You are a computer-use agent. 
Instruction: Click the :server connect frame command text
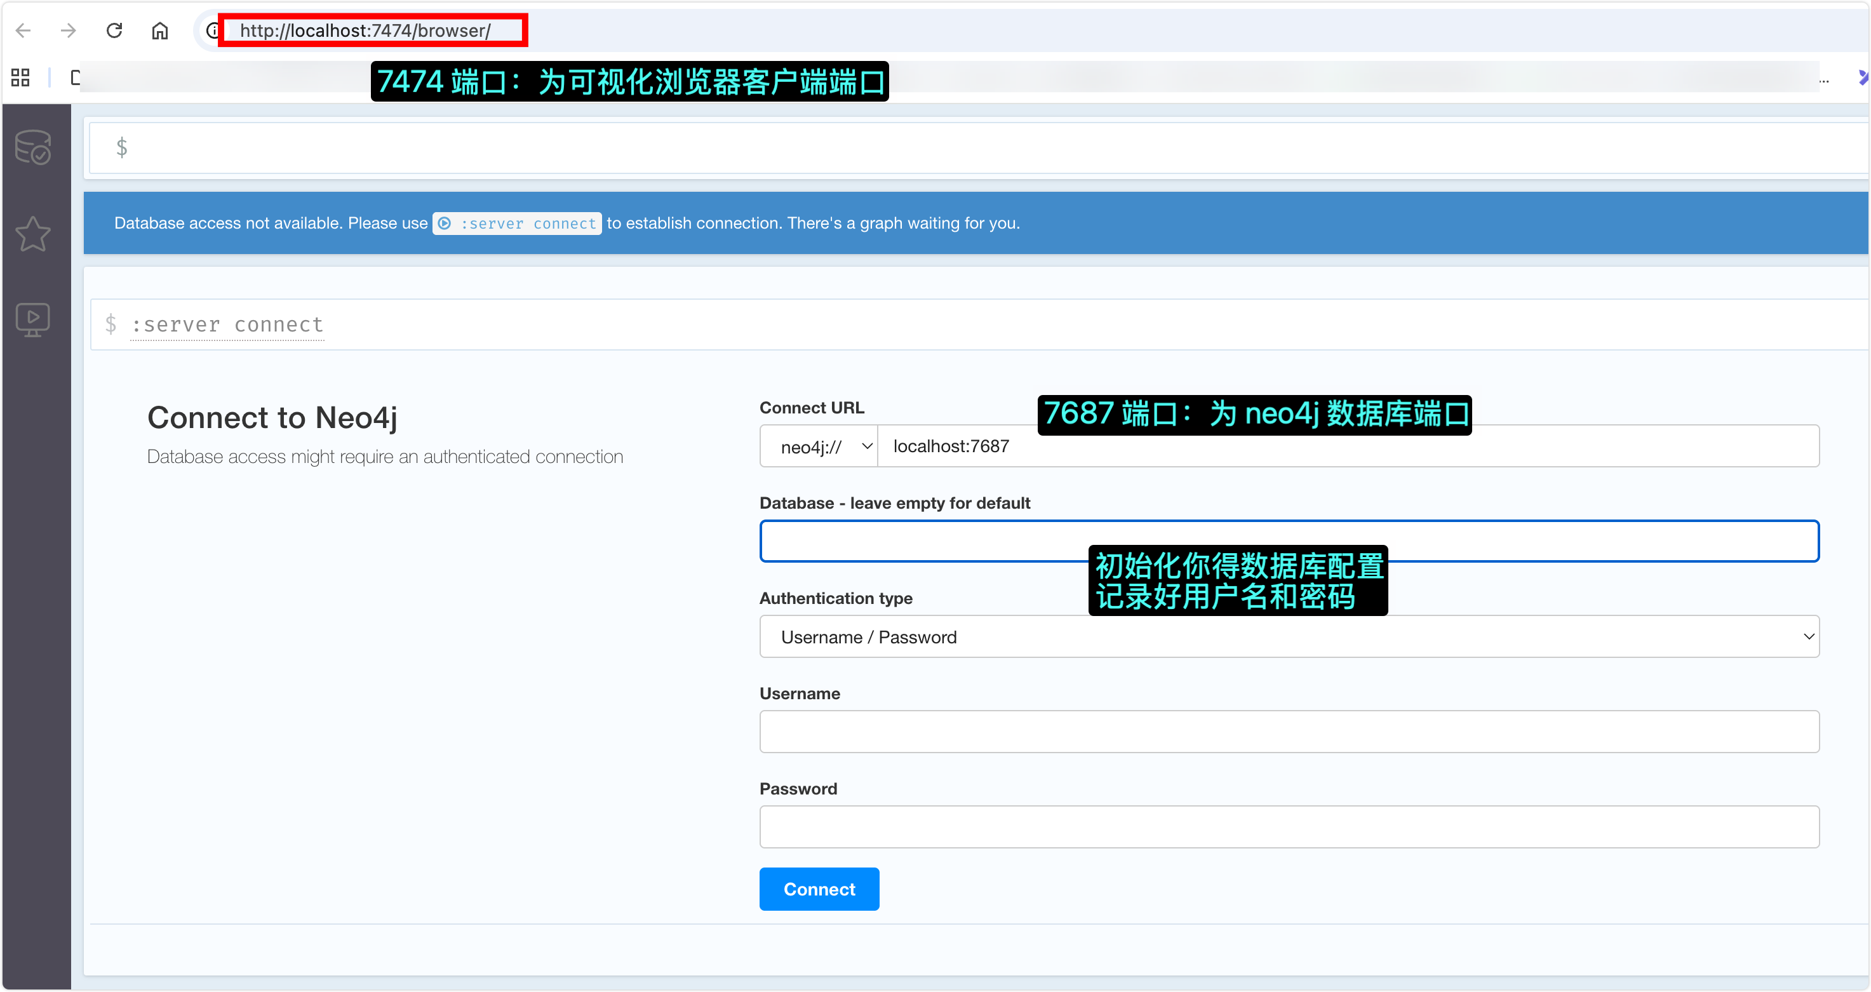[x=227, y=325]
